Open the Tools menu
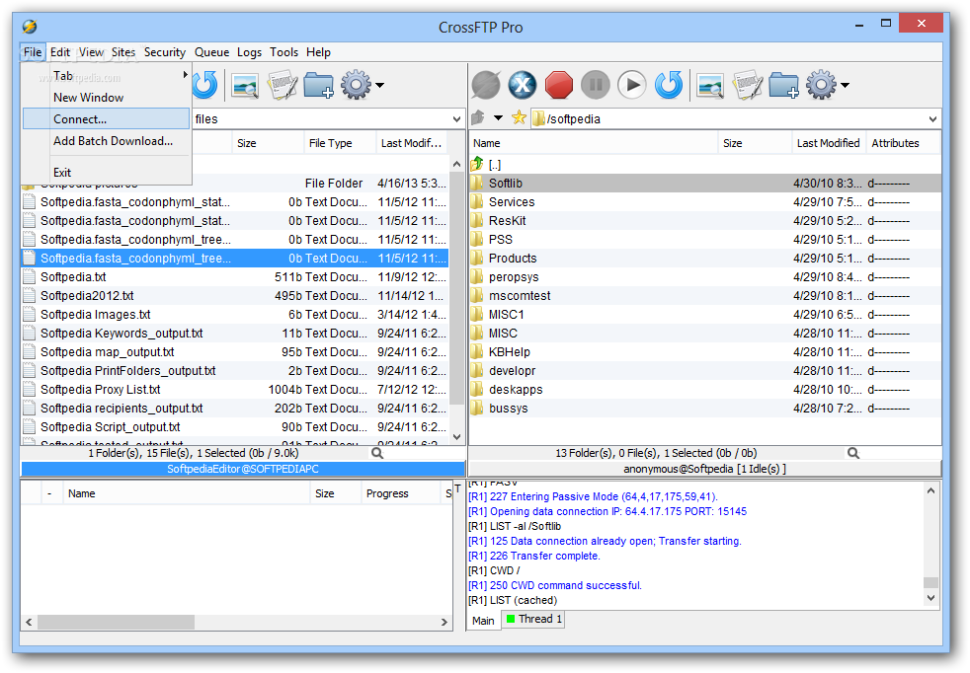The width and height of the screenshot is (970, 673). click(283, 52)
